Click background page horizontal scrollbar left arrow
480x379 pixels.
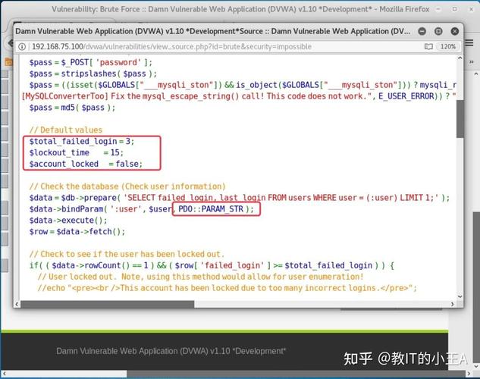(4, 374)
